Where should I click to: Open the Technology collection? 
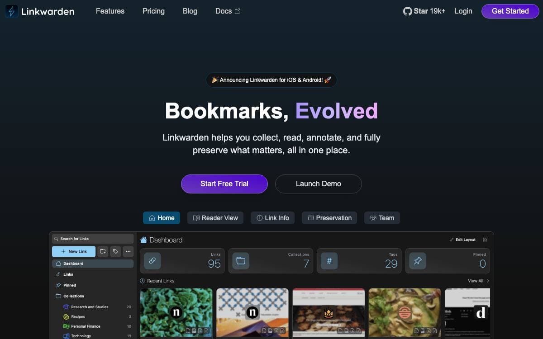[96, 336]
